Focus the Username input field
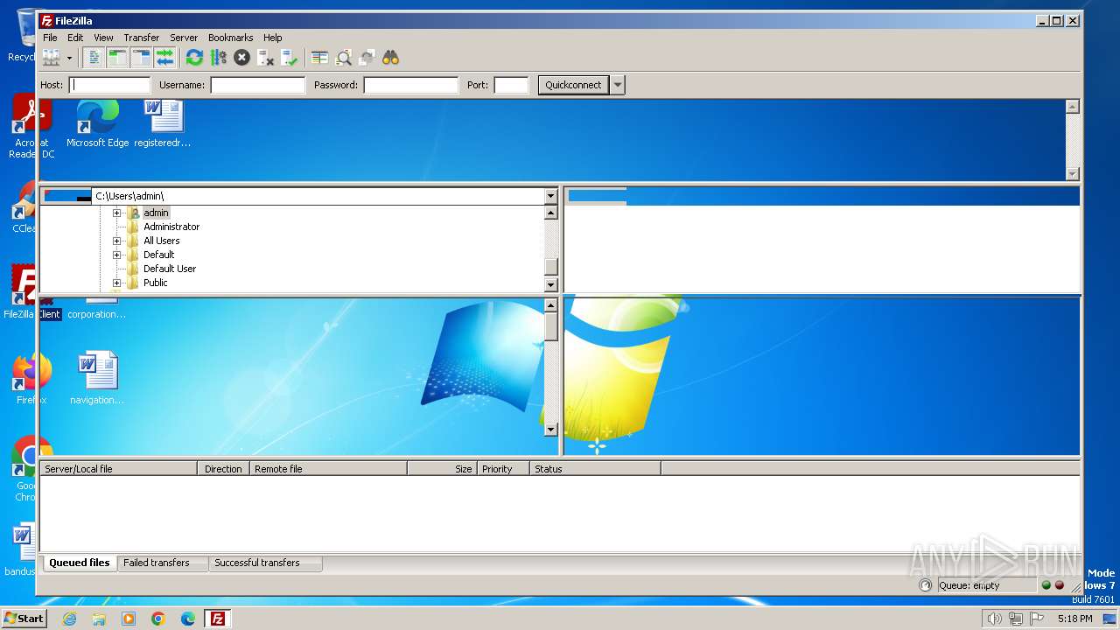 [257, 85]
